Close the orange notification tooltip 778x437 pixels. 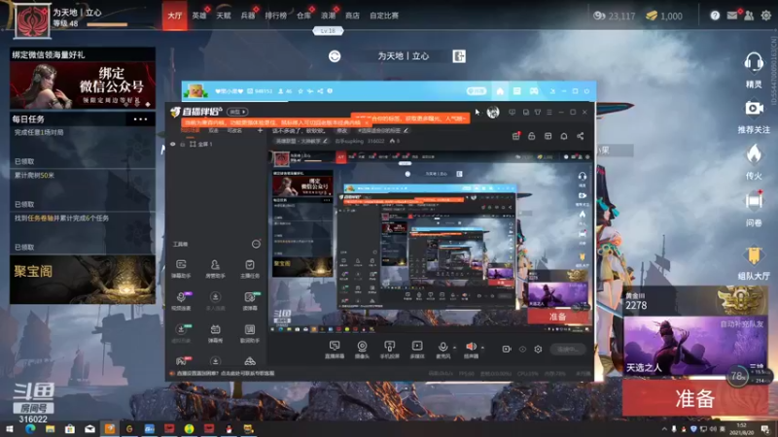coord(367,122)
